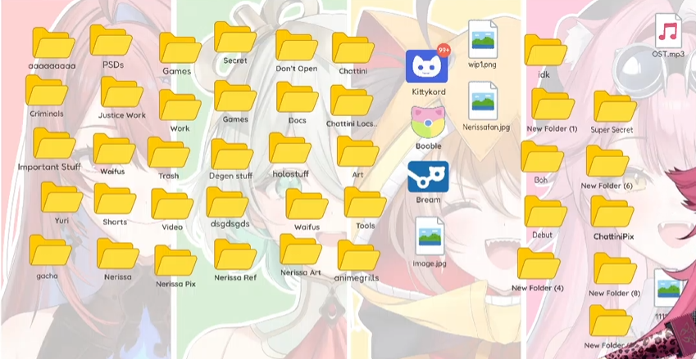Select the Debut folder

point(545,211)
